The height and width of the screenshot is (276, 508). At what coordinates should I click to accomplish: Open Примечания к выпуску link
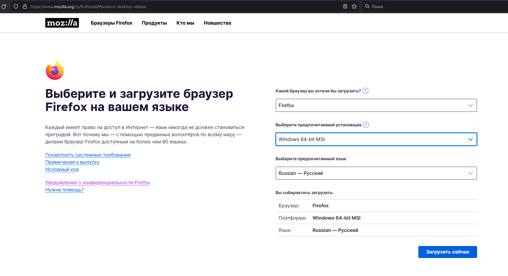pos(72,162)
